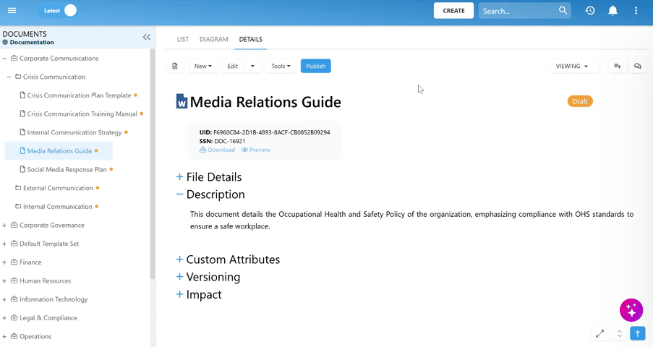Click into the Search input field
The height and width of the screenshot is (347, 653).
tap(518, 11)
